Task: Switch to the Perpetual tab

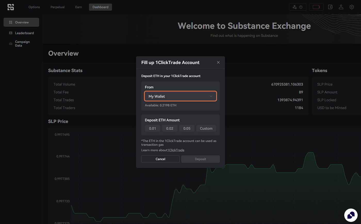Action: pyautogui.click(x=58, y=7)
